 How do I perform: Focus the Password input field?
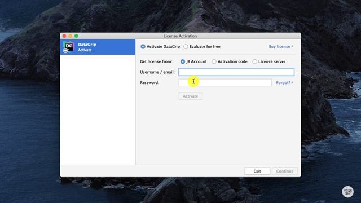225,83
